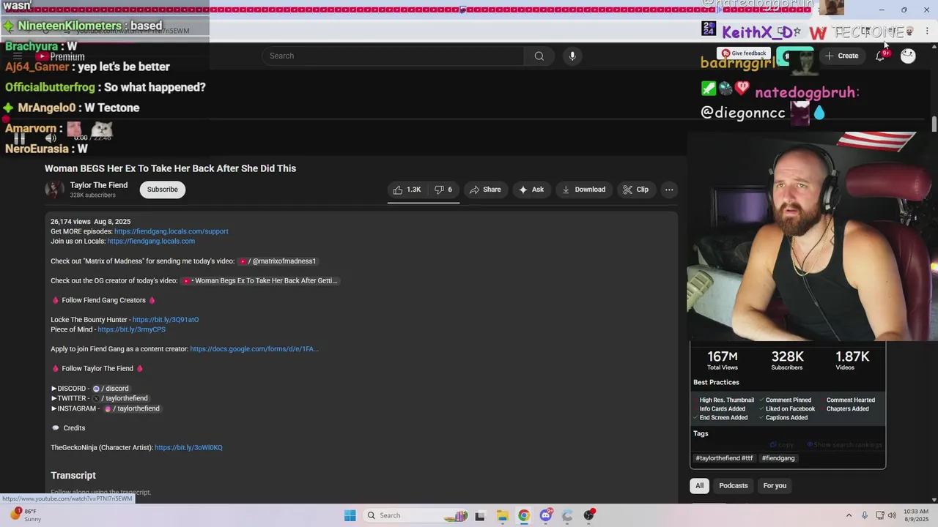Click Show search rankings
Screen dimensions: 938x527
tap(845, 445)
